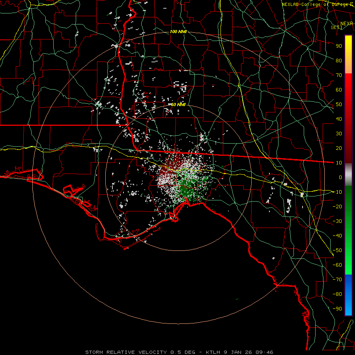Click the -30 value on velocity scale
Viewport: 355px width, 355px height.
pos(337,221)
